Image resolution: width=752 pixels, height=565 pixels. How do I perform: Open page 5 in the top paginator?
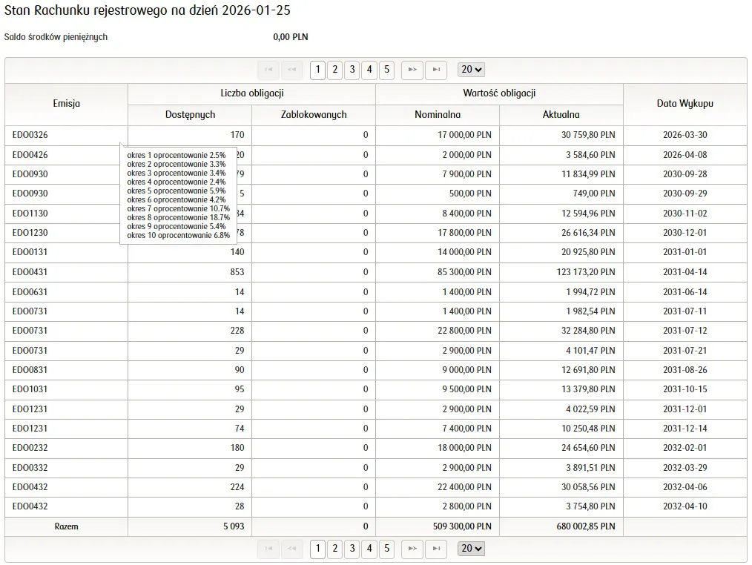(386, 70)
